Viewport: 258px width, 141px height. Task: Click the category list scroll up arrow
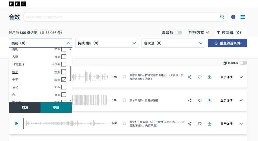71,49
